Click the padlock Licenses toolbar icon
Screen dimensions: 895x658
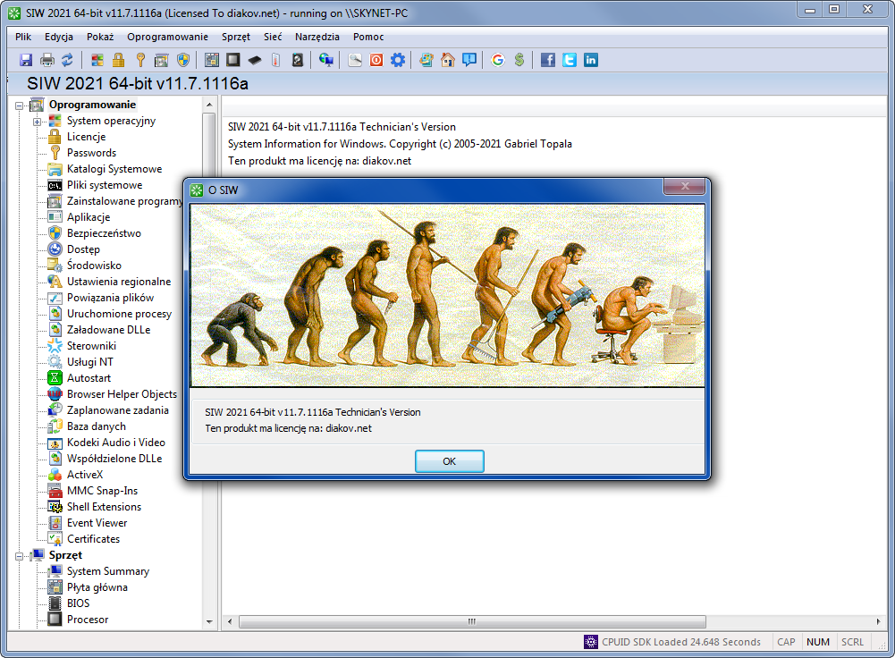coord(119,60)
